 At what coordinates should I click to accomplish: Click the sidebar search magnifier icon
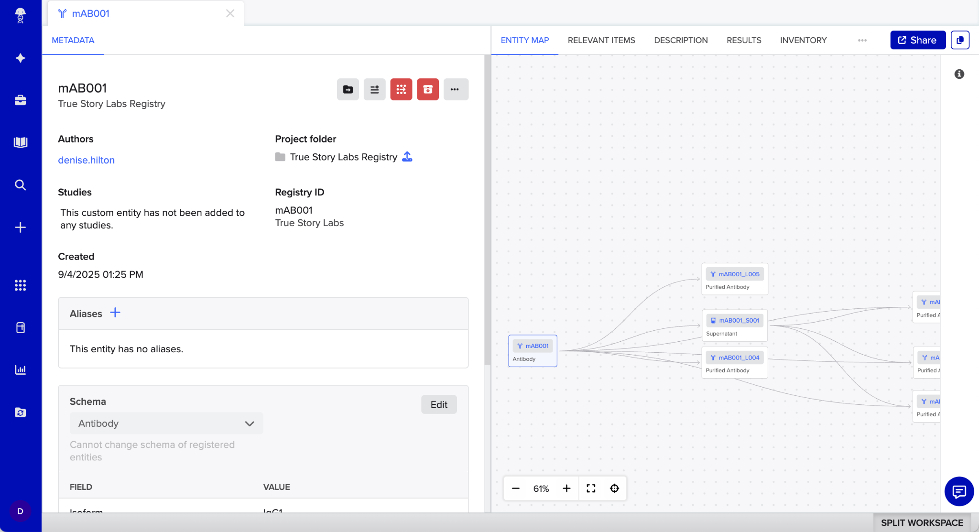click(20, 185)
